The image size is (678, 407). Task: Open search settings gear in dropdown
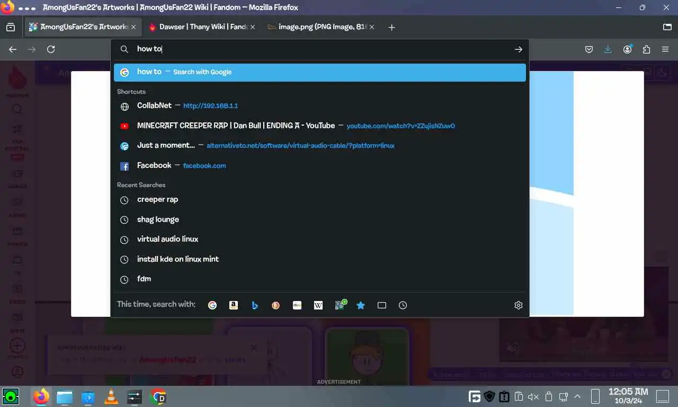[x=519, y=305]
